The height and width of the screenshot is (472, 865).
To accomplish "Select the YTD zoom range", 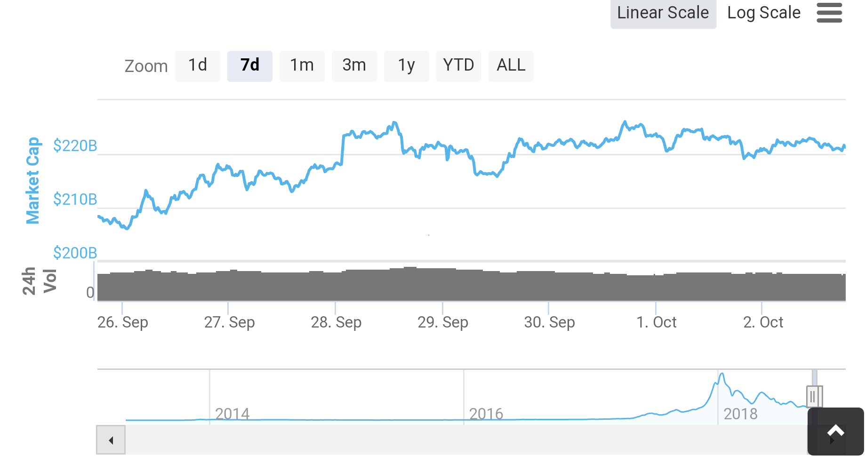I will [x=459, y=66].
